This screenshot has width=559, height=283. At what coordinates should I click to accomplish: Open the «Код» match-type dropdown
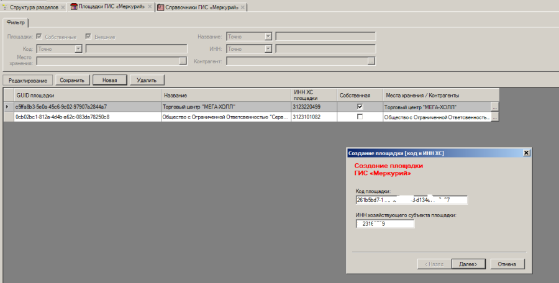pyautogui.click(x=79, y=49)
